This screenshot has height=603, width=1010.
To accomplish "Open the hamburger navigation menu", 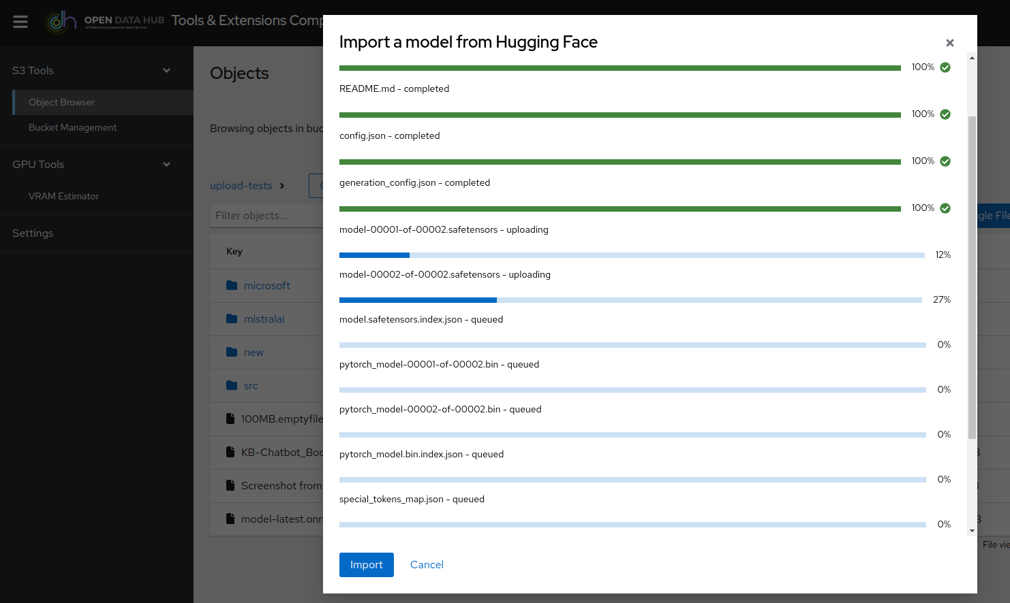I will 20,22.
